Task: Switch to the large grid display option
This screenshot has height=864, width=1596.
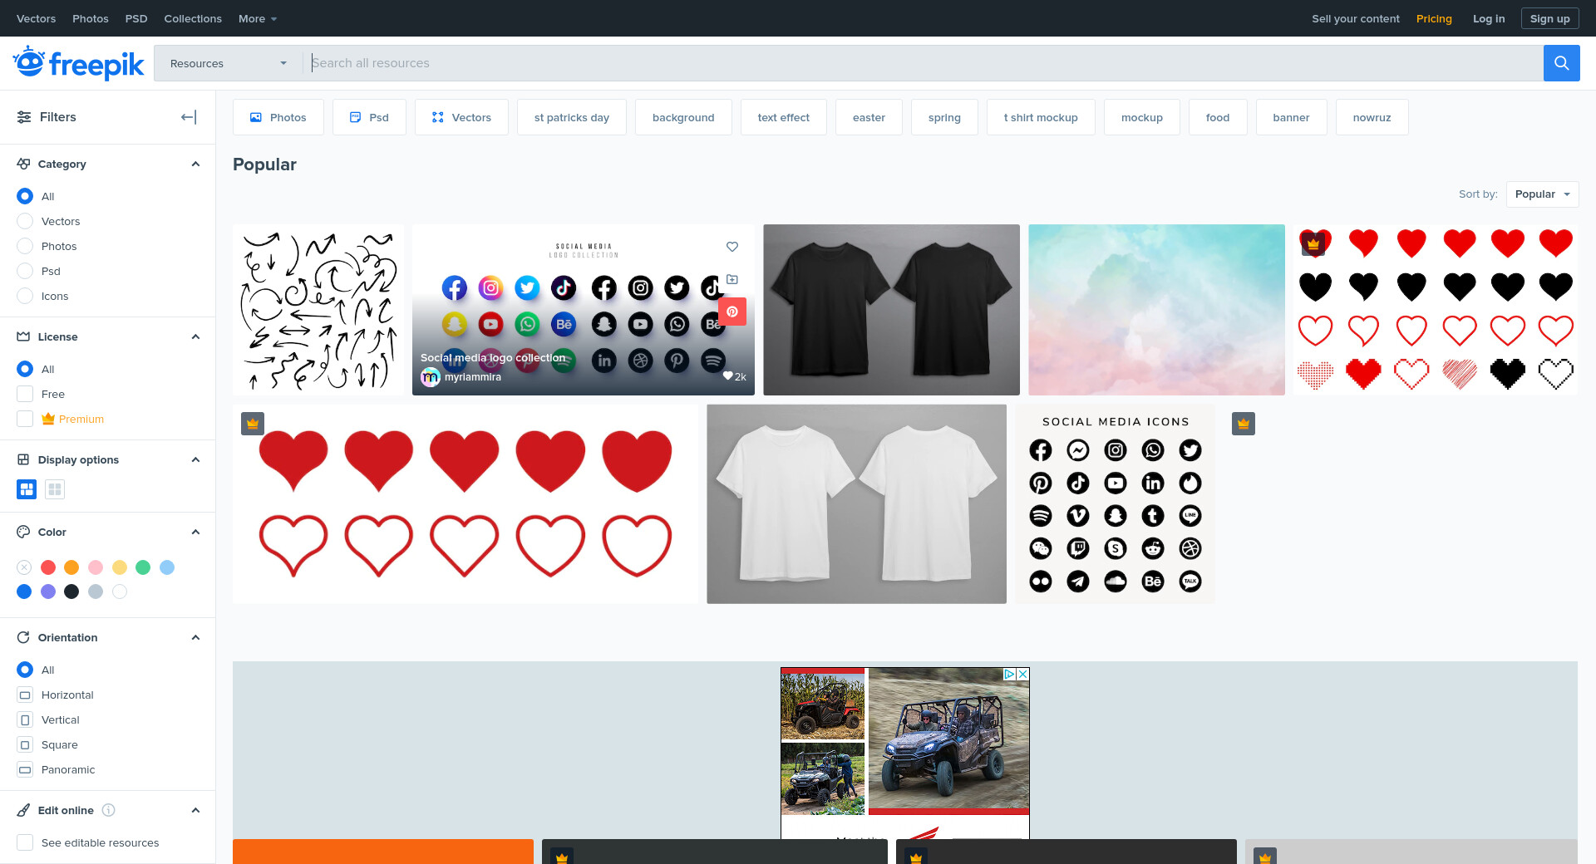Action: 27,489
